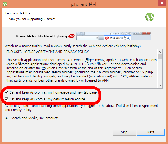
Task: Click the µTorrent icon in the title bar
Action: coord(5,4)
